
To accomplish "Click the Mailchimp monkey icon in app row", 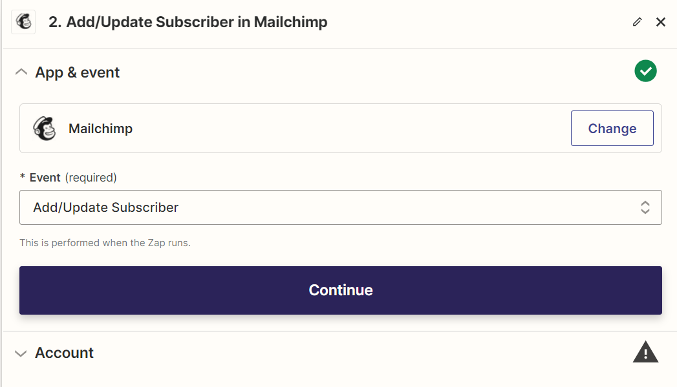I will pos(45,129).
